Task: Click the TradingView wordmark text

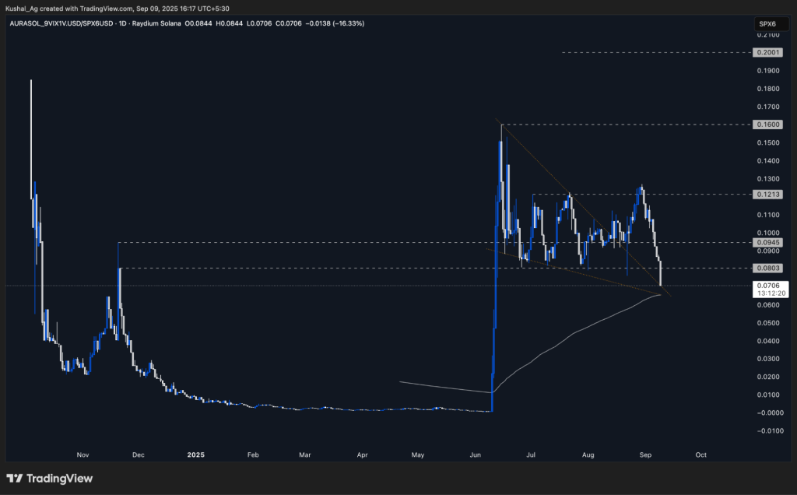Action: 59,478
